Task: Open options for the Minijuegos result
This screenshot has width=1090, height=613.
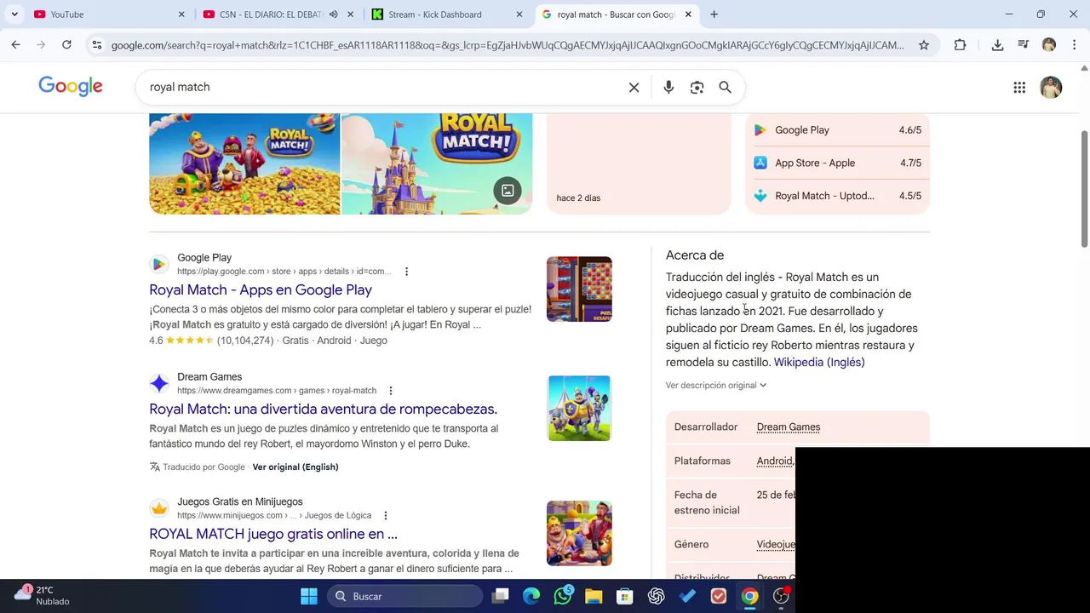Action: pyautogui.click(x=386, y=515)
